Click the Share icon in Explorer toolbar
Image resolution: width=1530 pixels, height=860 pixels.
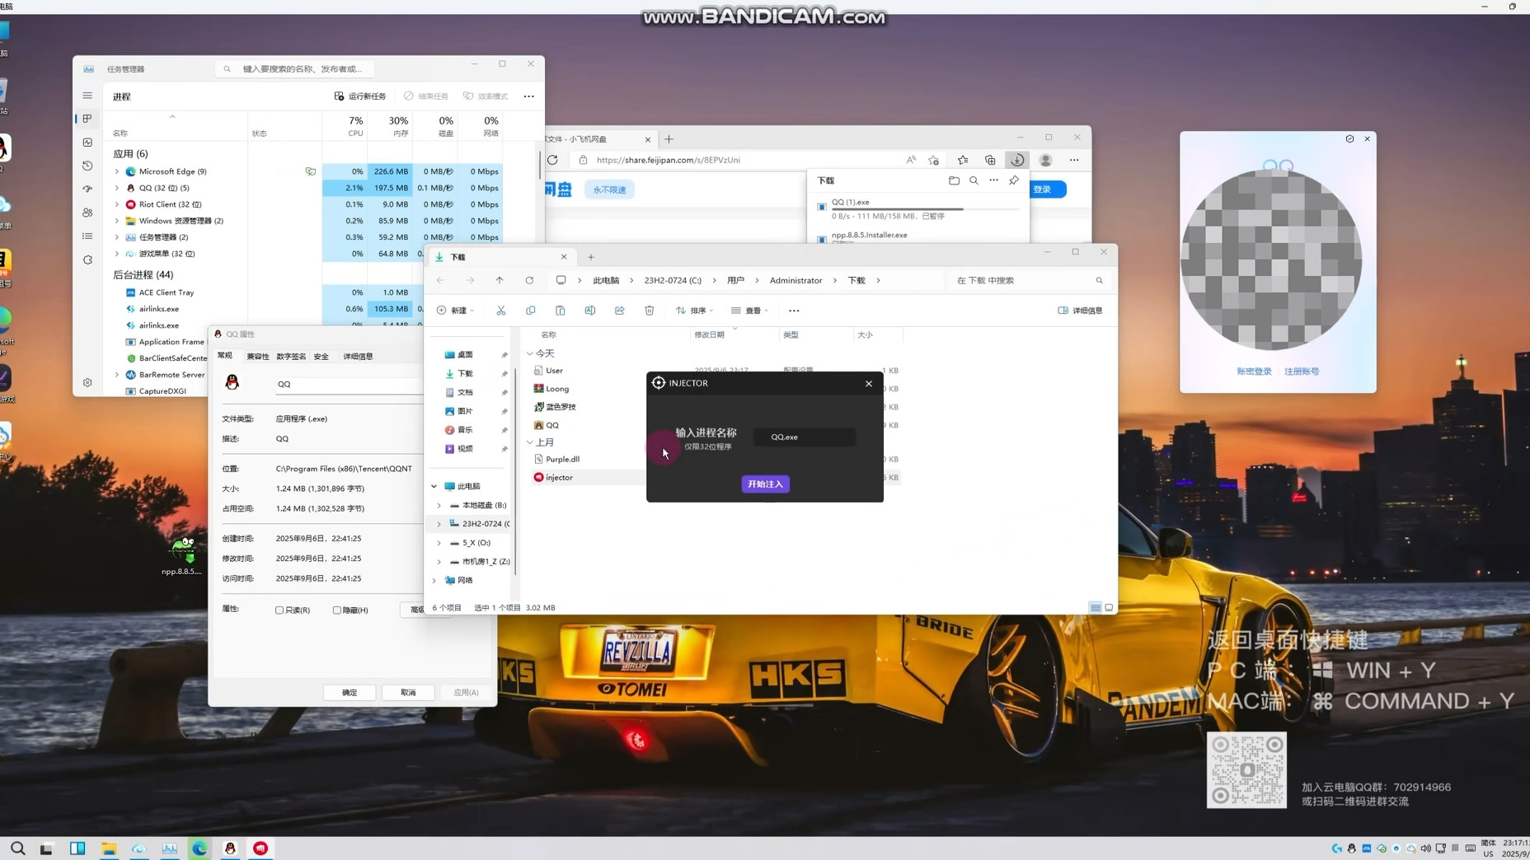coord(619,311)
